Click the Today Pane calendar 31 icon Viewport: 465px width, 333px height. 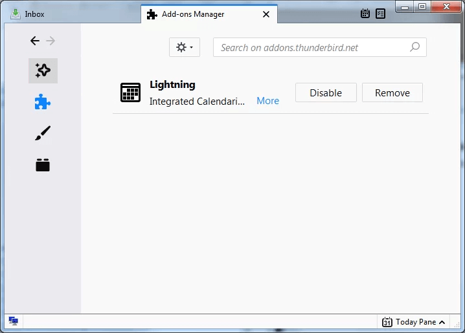(387, 322)
